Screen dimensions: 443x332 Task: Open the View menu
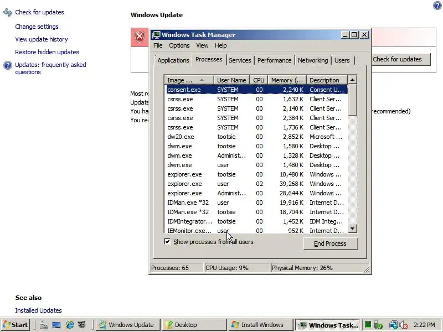(202, 45)
